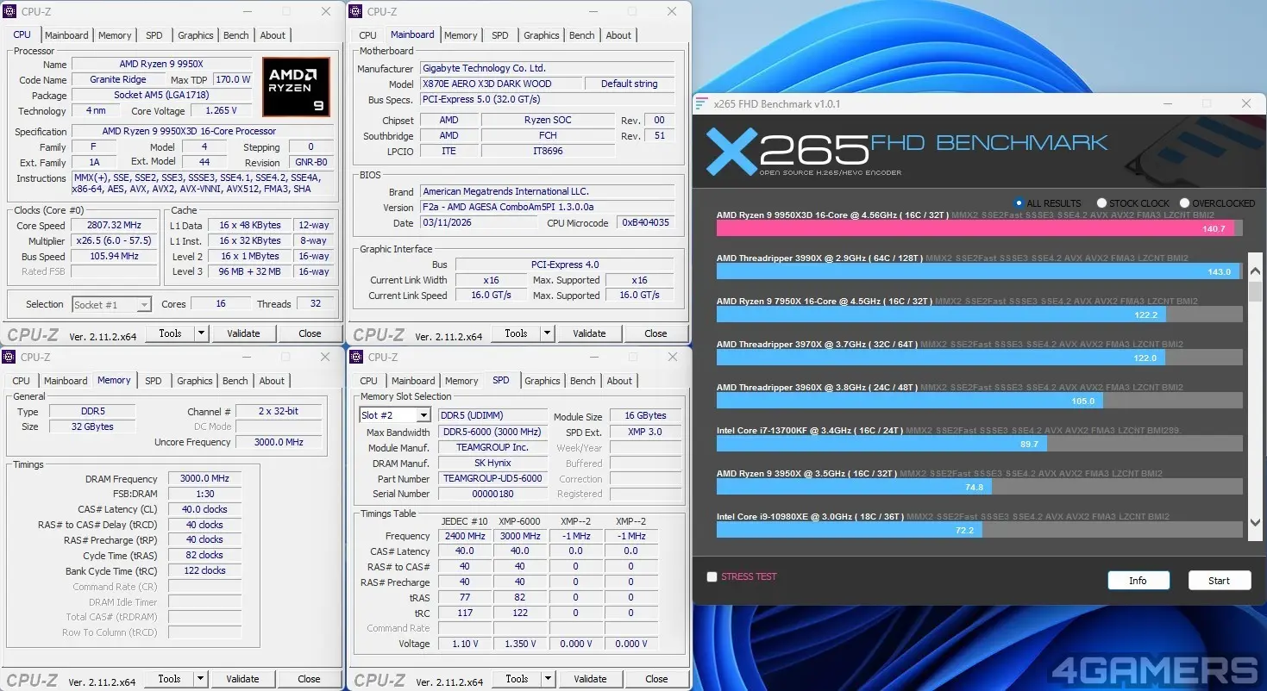Click the memory Size value 32 GBytes

[91, 426]
